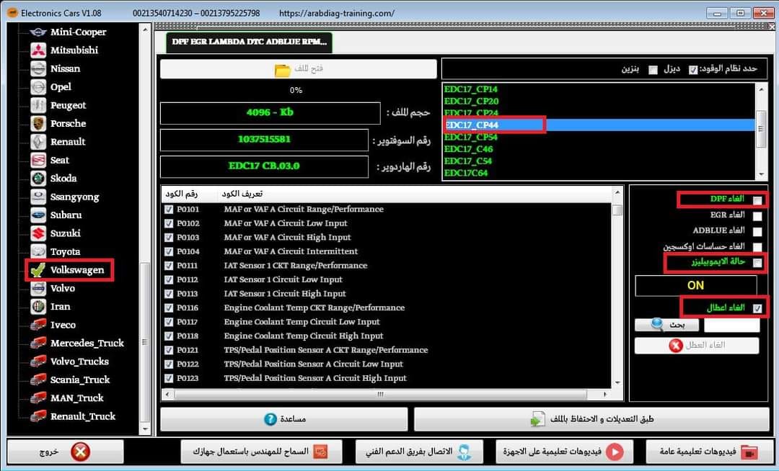Select the MAN_Truck truck icon

[x=38, y=398]
